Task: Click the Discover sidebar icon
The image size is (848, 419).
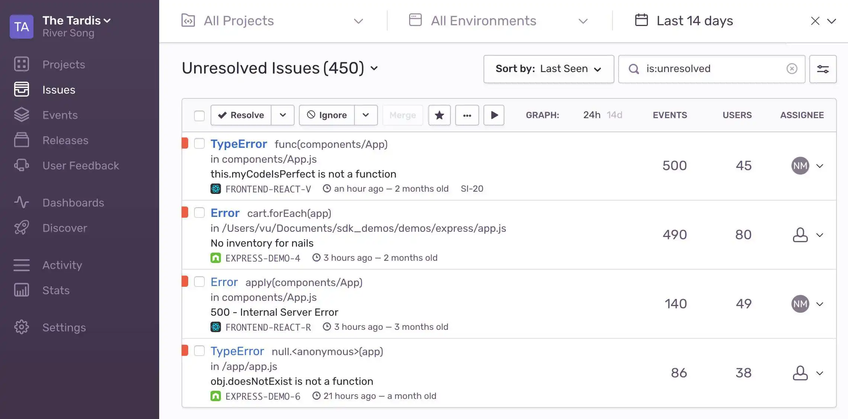Action: [x=22, y=227]
